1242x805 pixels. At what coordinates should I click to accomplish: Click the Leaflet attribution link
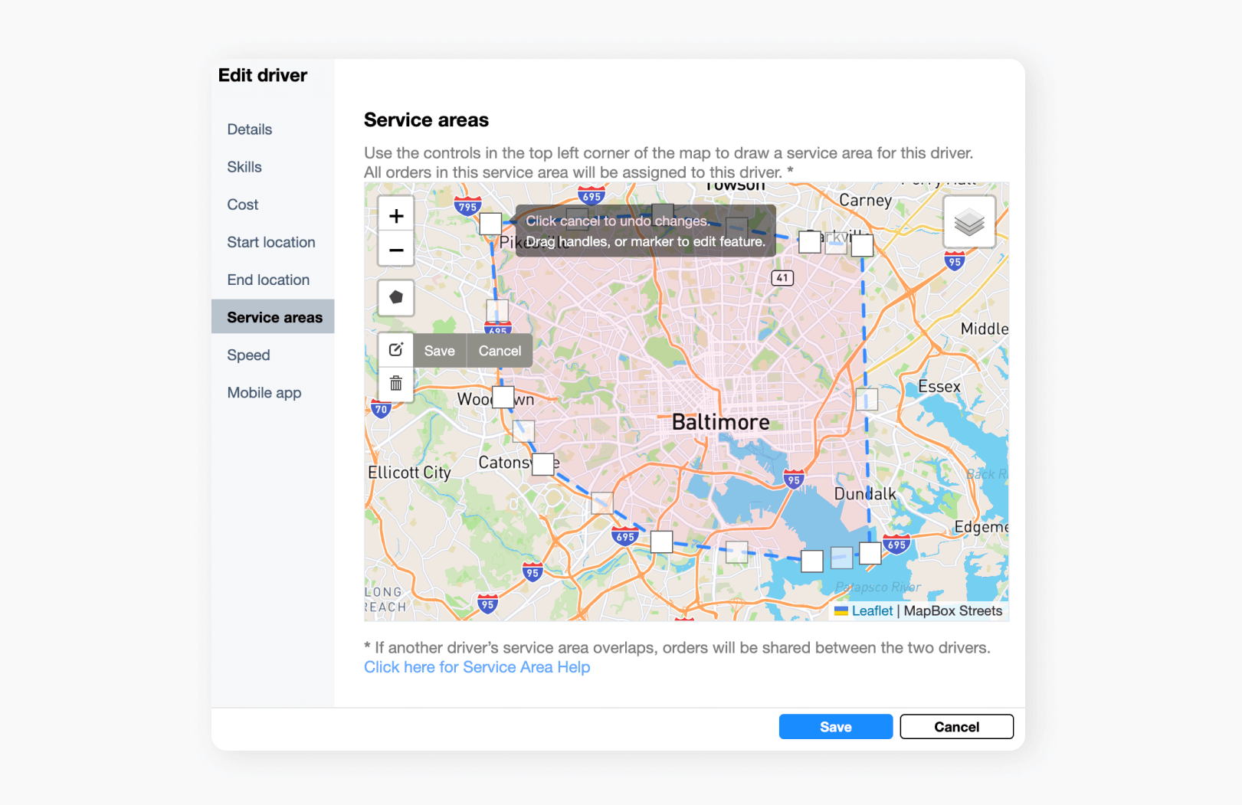(x=872, y=610)
